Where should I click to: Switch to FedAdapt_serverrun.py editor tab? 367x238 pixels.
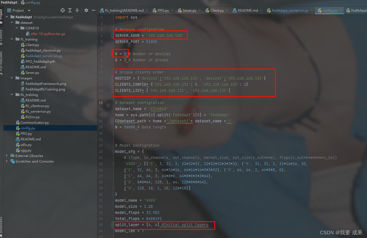point(290,11)
